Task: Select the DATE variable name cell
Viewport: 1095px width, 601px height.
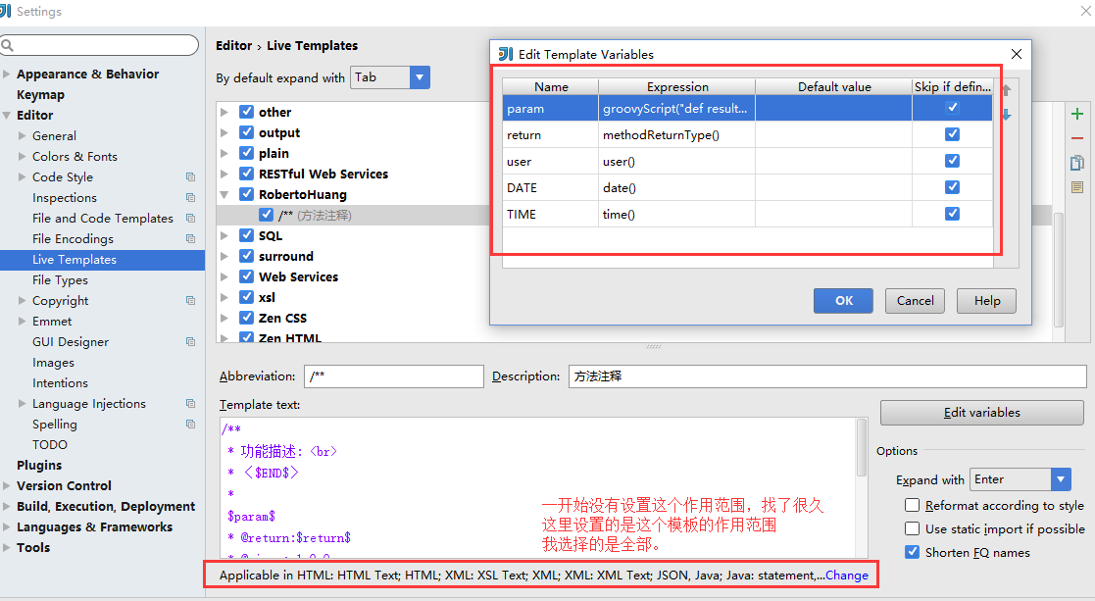Action: point(550,188)
